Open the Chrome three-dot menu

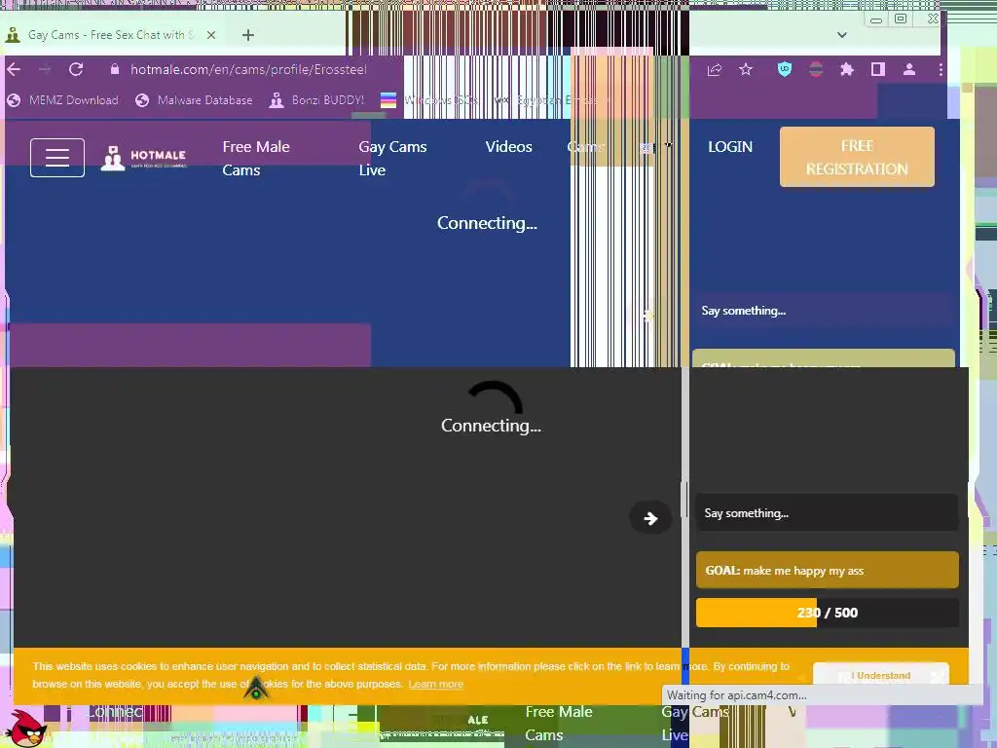(941, 69)
